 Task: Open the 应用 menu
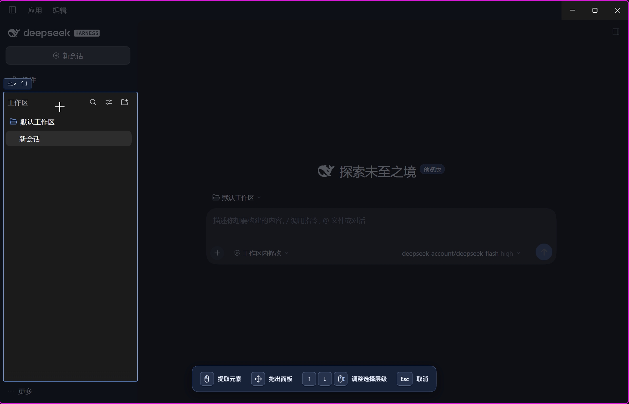[35, 10]
